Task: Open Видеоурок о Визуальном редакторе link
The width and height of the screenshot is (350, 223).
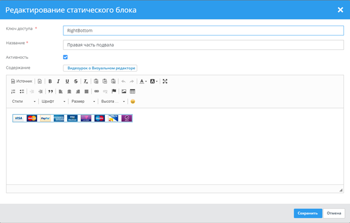Action: (100, 68)
